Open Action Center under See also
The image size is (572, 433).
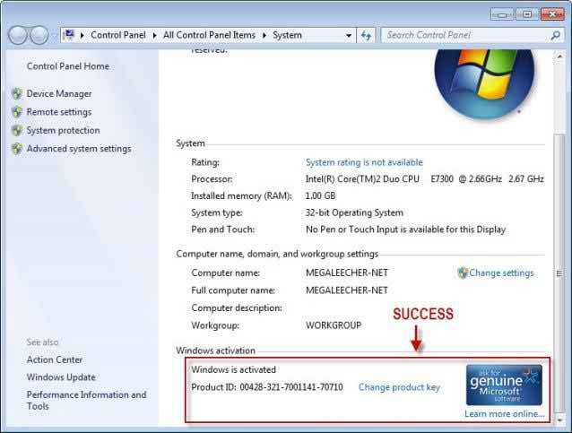pyautogui.click(x=55, y=359)
